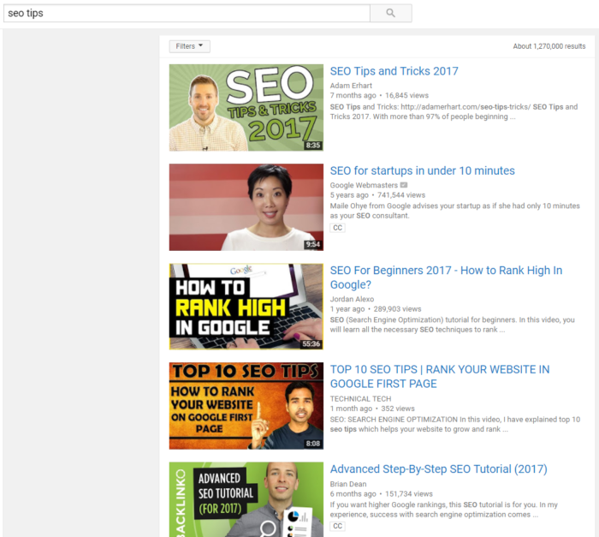Visit the Jordan Alexo channel
Viewport: 599px width, 537px height.
352,299
